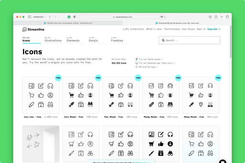Click the '153,923 Icons' count text

(x=119, y=63)
